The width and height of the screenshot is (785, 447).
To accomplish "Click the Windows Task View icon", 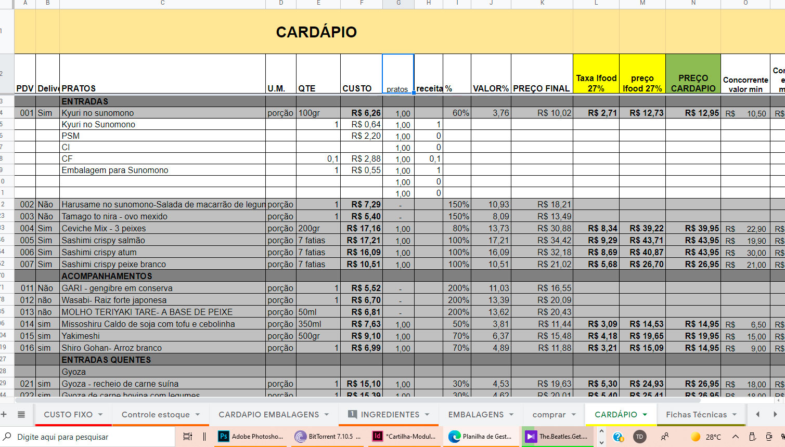I will (188, 437).
